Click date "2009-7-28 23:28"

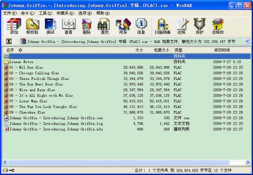(228, 118)
